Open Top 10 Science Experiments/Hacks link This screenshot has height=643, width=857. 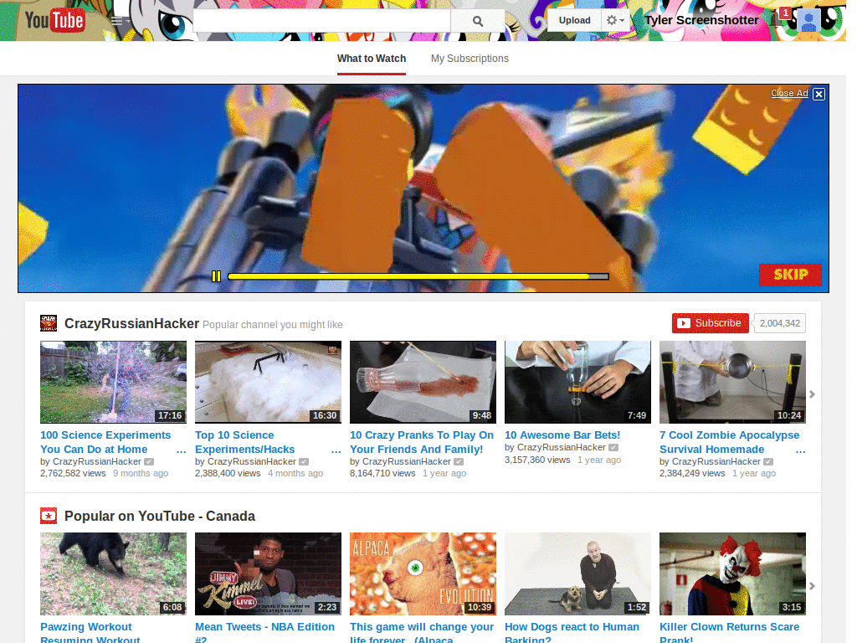coord(245,442)
